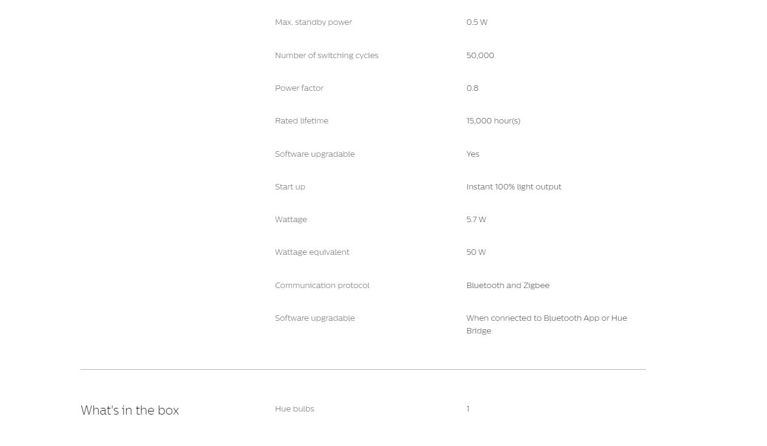Click the 'Communication protocol' label
Viewport: 767px width, 446px height.
click(322, 286)
